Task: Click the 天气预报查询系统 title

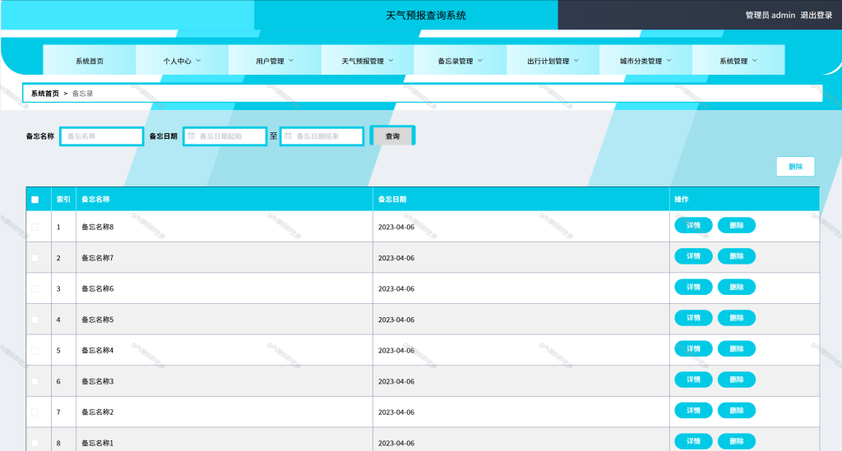Action: pyautogui.click(x=426, y=16)
